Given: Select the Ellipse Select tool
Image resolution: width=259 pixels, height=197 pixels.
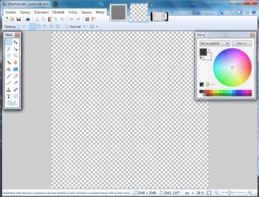Looking at the screenshot, I should [x=9, y=55].
